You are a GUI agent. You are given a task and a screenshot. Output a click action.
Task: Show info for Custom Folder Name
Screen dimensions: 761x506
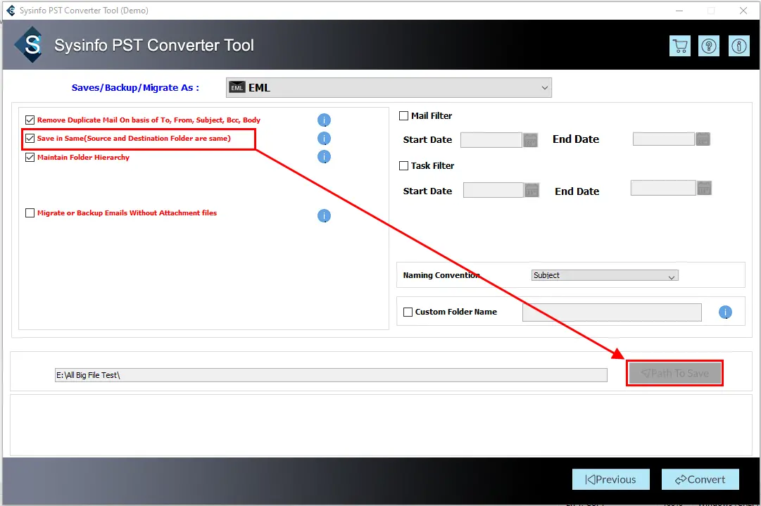(725, 312)
